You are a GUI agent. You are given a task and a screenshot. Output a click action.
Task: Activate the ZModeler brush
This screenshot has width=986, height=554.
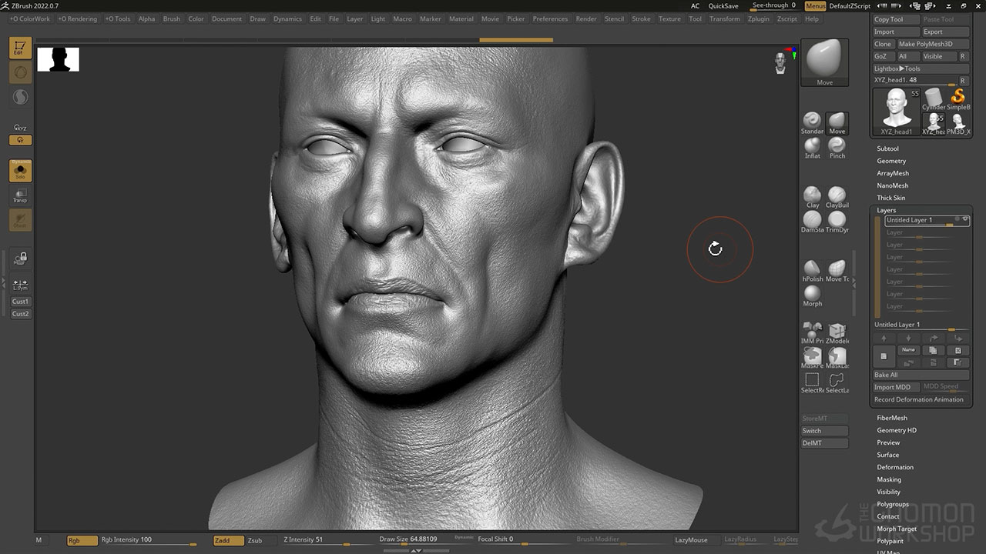coord(837,331)
